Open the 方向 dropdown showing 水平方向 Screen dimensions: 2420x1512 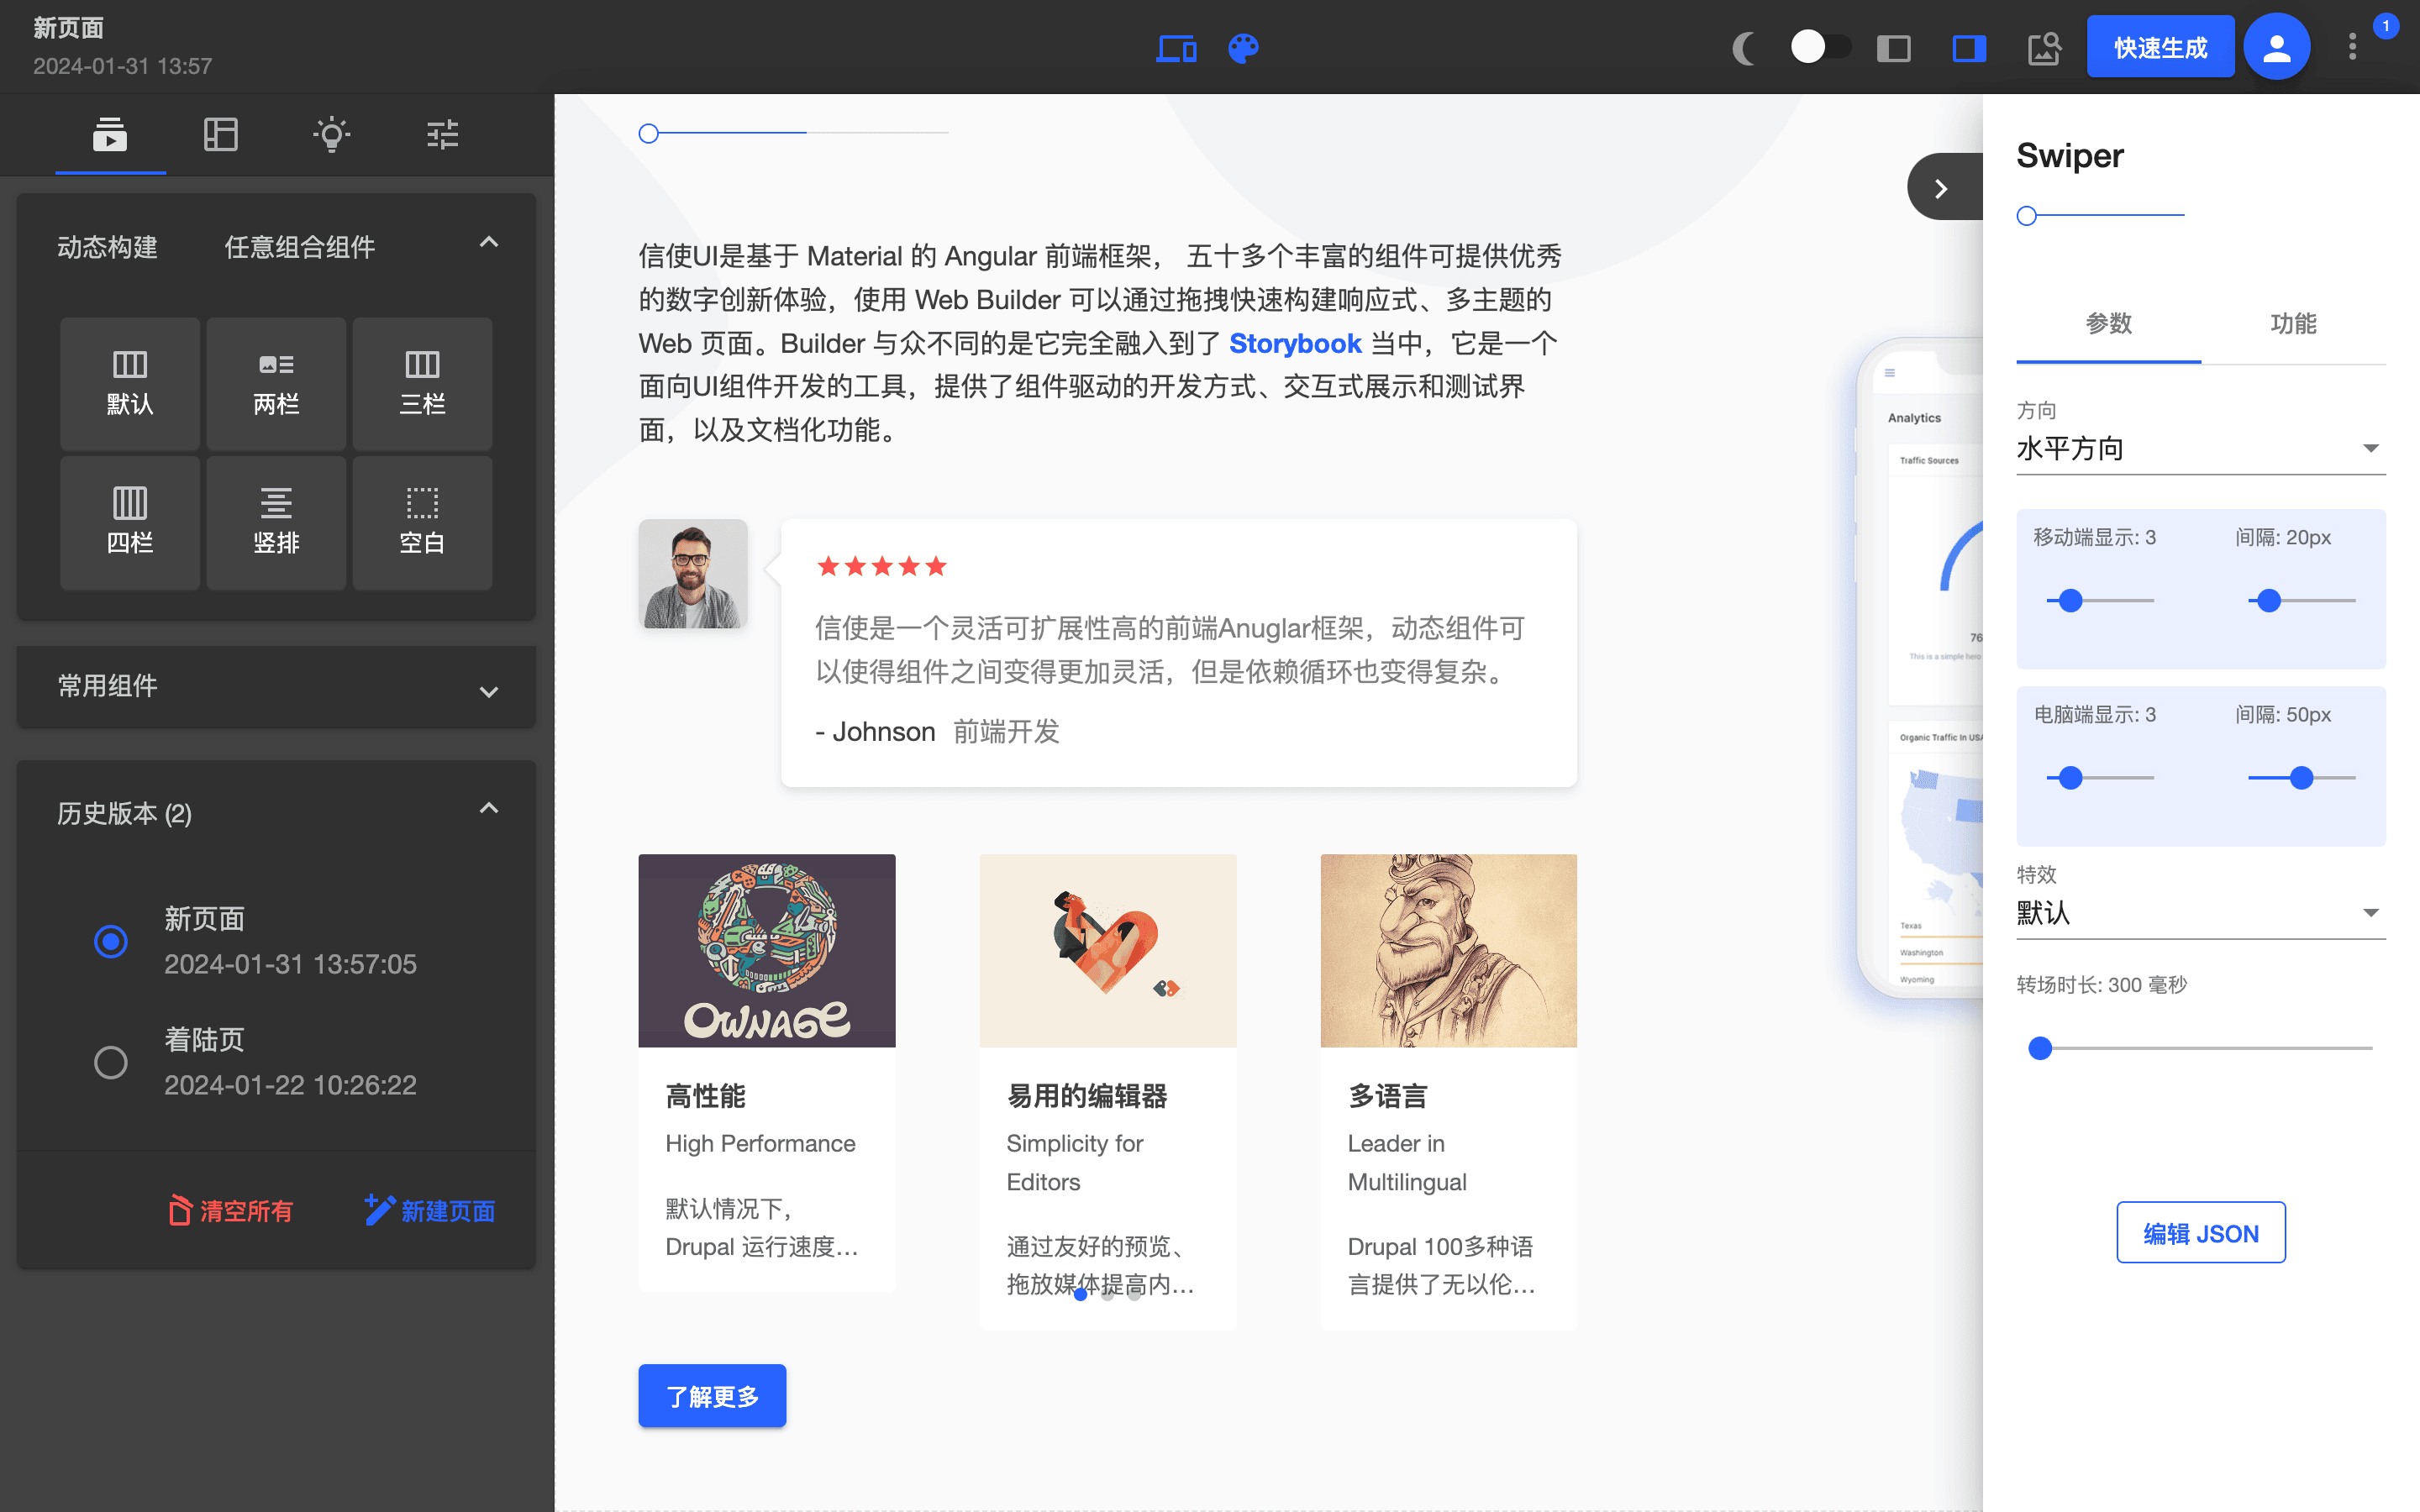(x=2200, y=448)
